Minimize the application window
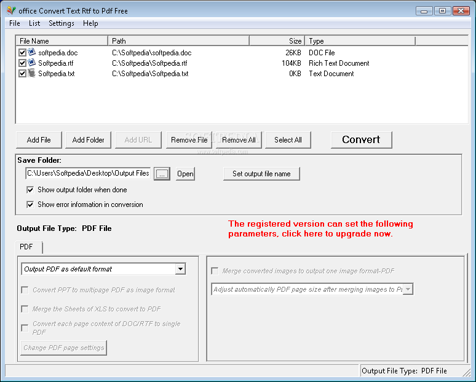Viewport: 476px width, 382px height. click(424, 11)
